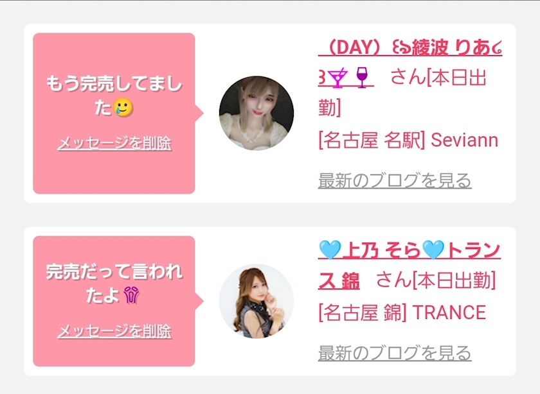Click the wine glass emoji icon
540x394 pixels.
[x=362, y=77]
